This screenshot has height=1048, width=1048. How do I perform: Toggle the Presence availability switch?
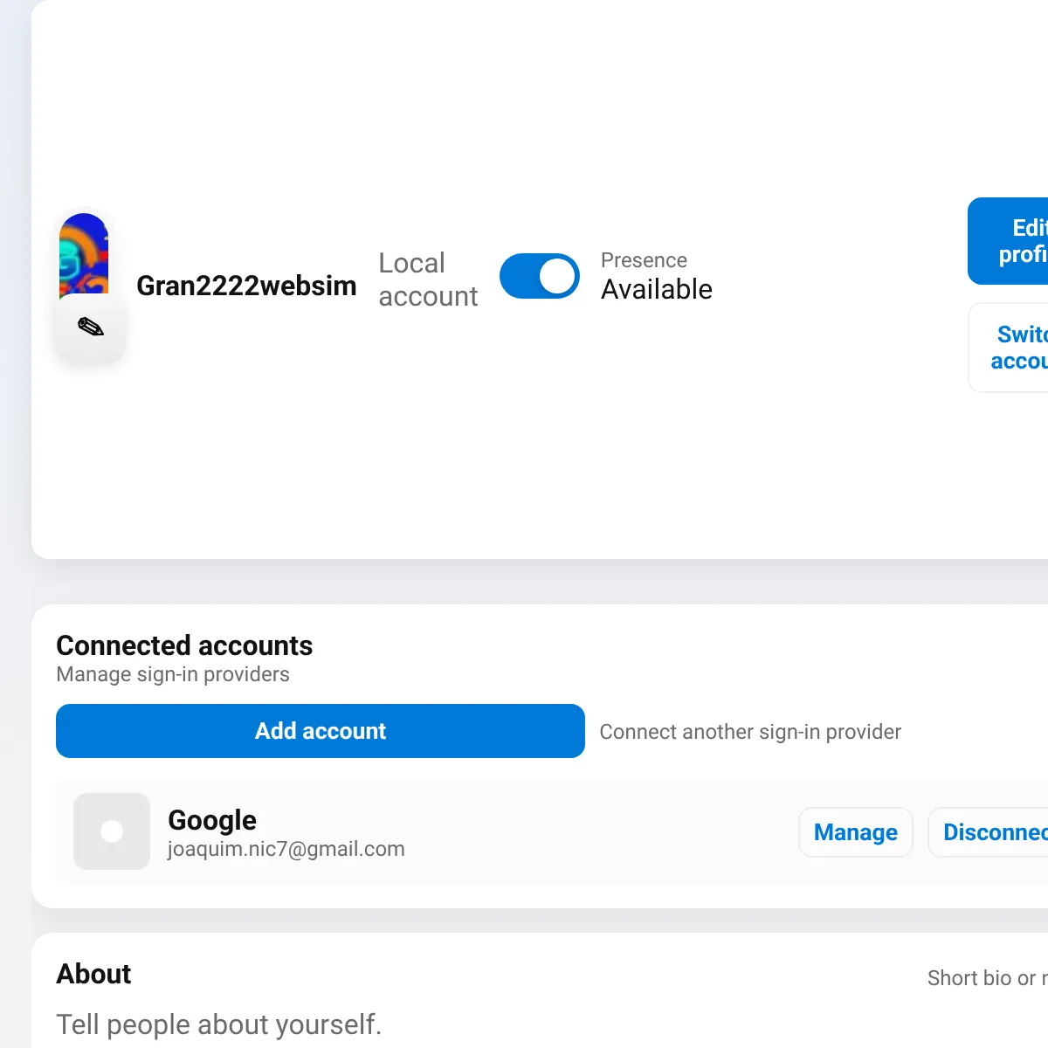(x=540, y=276)
